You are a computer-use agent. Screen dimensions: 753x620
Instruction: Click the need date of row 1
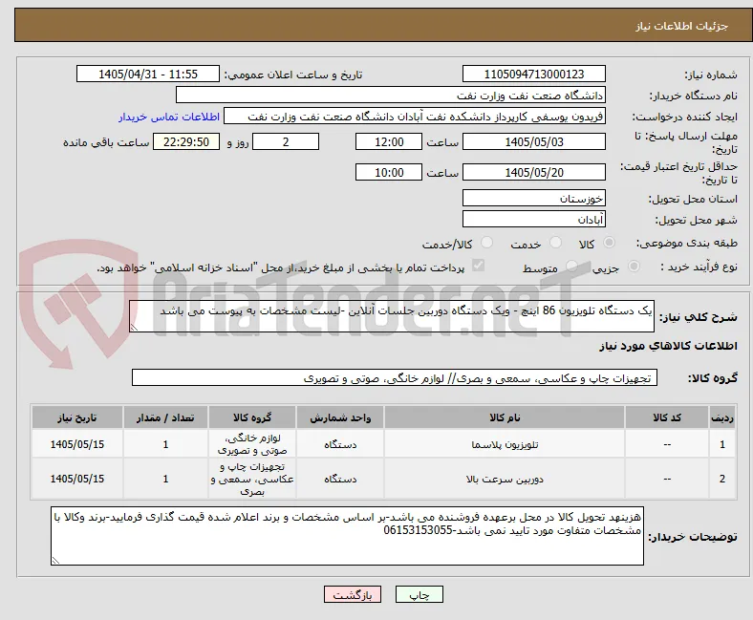77,444
